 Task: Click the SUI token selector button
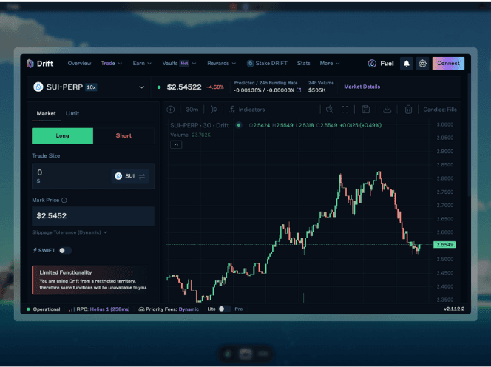pos(130,176)
